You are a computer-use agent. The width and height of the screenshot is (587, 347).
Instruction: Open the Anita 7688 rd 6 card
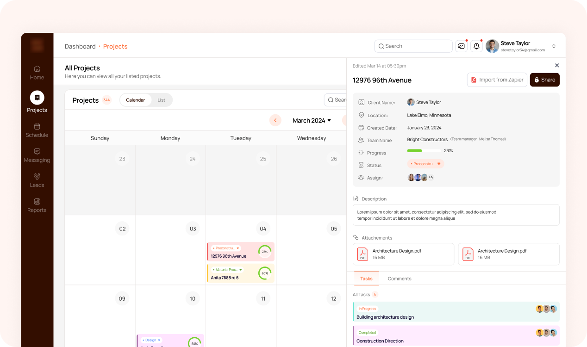pyautogui.click(x=241, y=273)
